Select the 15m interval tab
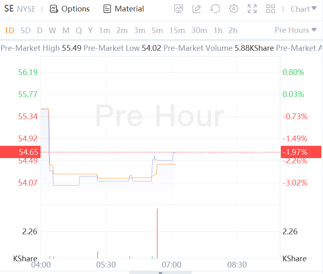The width and height of the screenshot is (323, 274). point(177,30)
